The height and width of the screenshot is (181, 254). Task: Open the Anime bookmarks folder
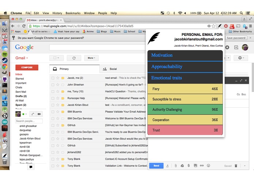(88, 32)
